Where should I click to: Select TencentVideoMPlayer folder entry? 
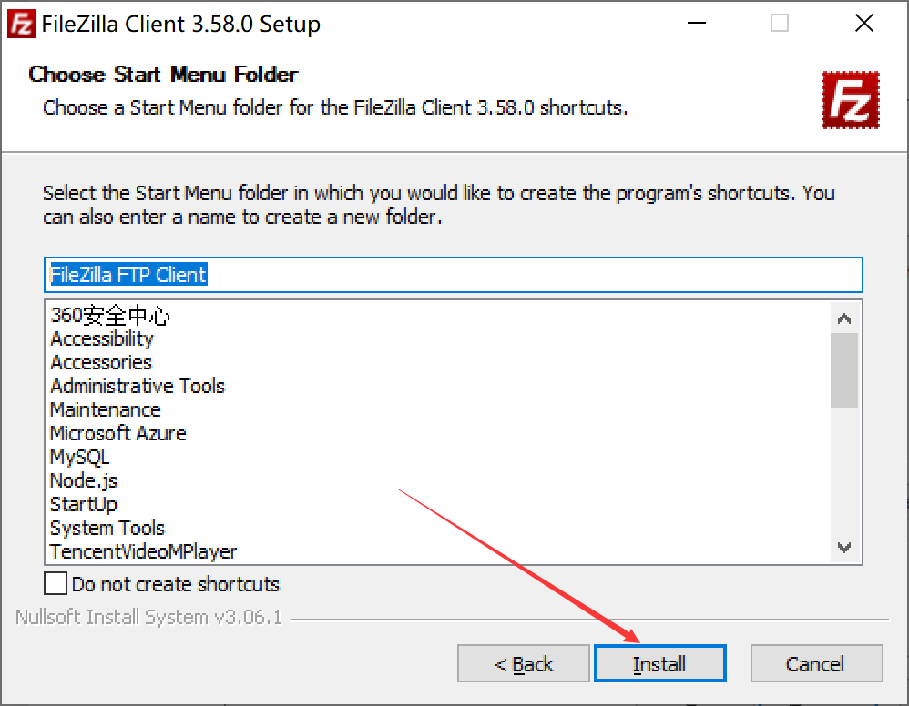143,551
